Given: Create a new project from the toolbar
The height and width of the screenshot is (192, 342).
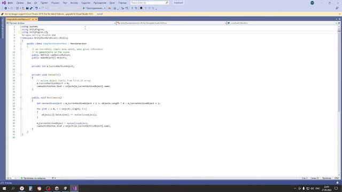Looking at the screenshot, I should (x=17, y=8).
